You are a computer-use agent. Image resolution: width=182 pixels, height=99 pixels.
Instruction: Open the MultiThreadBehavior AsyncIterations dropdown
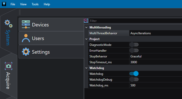coord(156,33)
